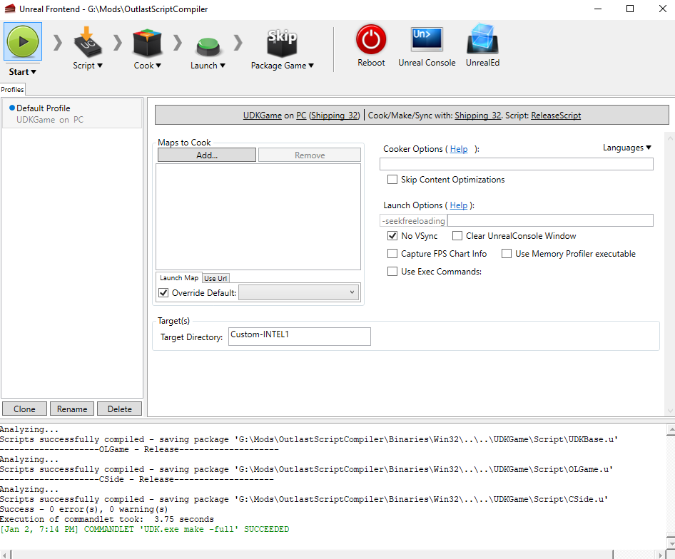The image size is (675, 559).
Task: Toggle Use Exec Commands checkbox
Action: [392, 272]
